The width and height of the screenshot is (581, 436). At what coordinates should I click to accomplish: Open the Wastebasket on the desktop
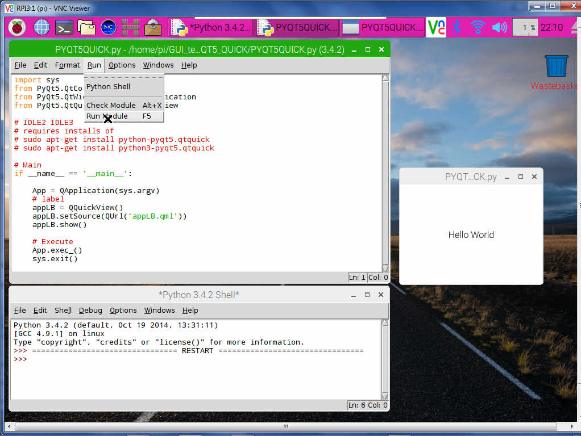(x=556, y=67)
